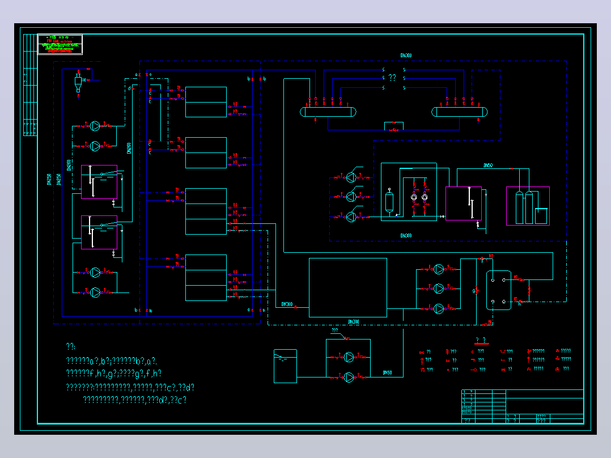Click the "g" label beside the heat exchanger
611x458 pixels.
474,291
